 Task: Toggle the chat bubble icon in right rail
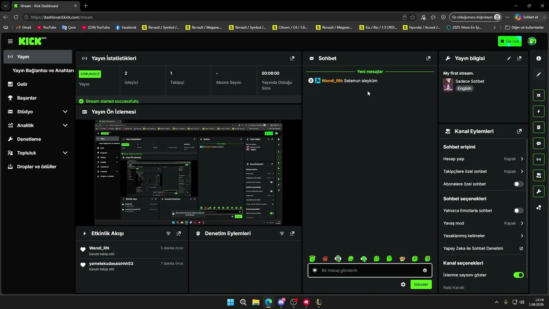[x=539, y=143]
